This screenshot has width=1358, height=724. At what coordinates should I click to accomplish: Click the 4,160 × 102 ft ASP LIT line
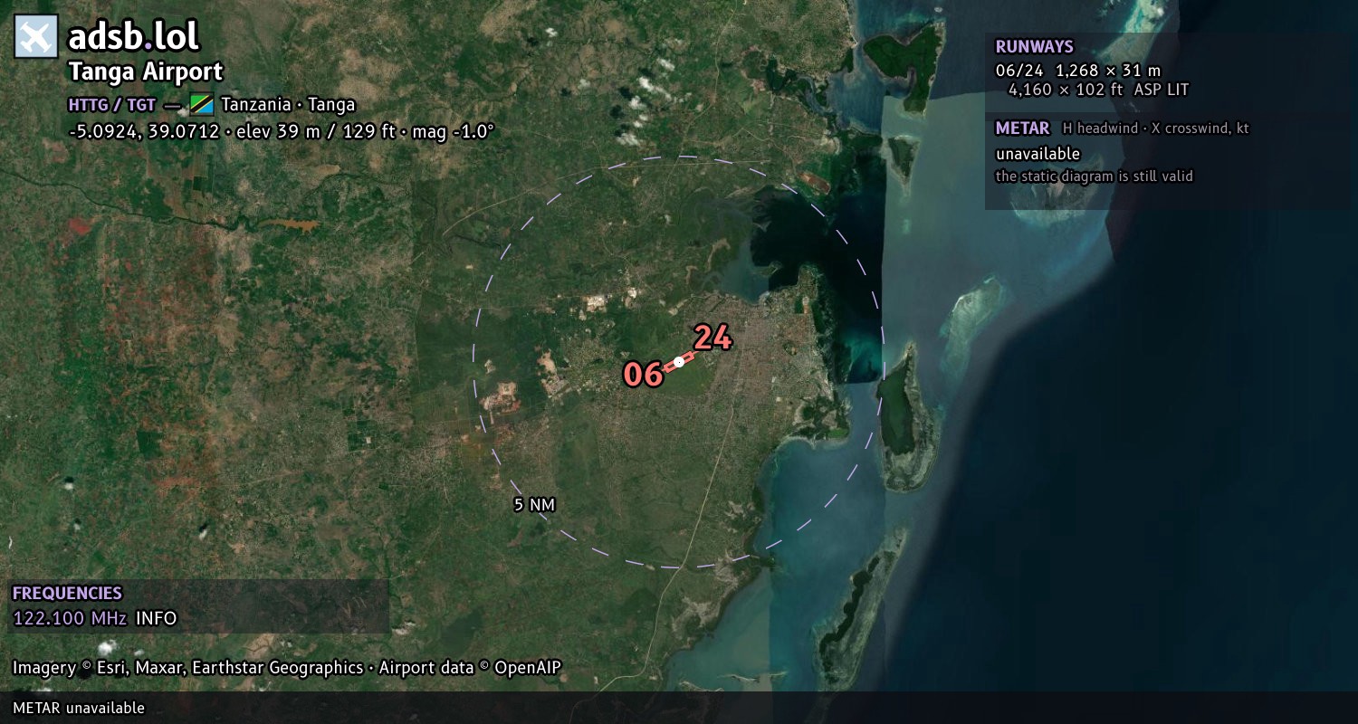coord(1098,90)
